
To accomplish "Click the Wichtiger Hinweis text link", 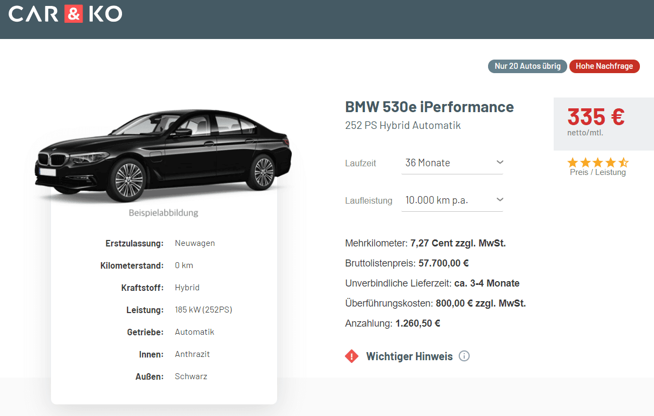I will 409,356.
